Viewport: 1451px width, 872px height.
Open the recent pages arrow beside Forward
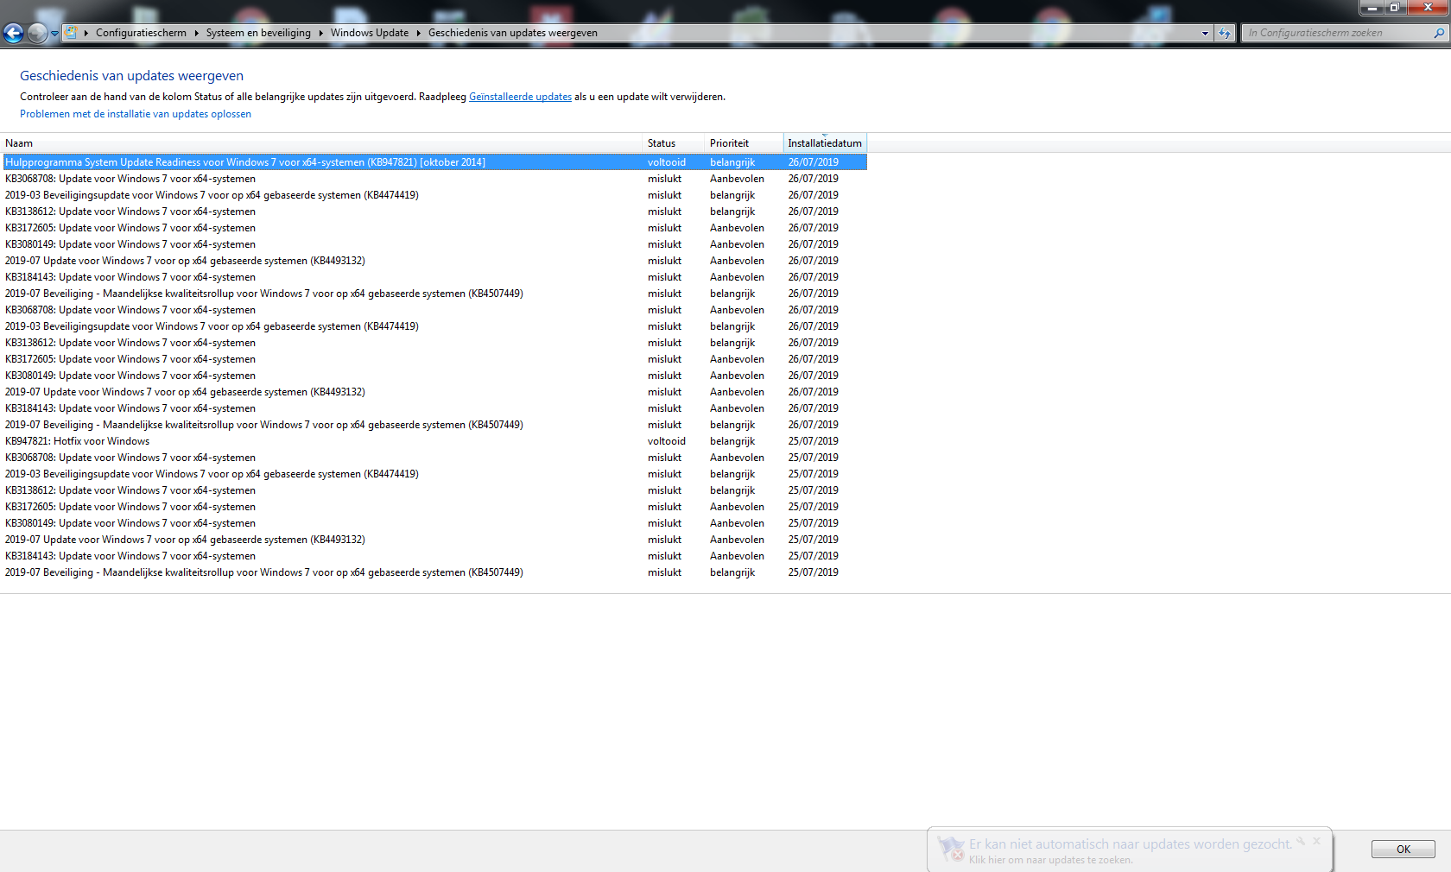pyautogui.click(x=54, y=34)
